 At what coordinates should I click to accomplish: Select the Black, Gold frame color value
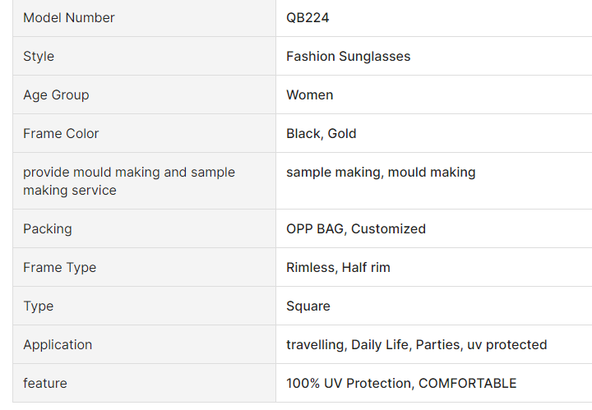tap(321, 133)
